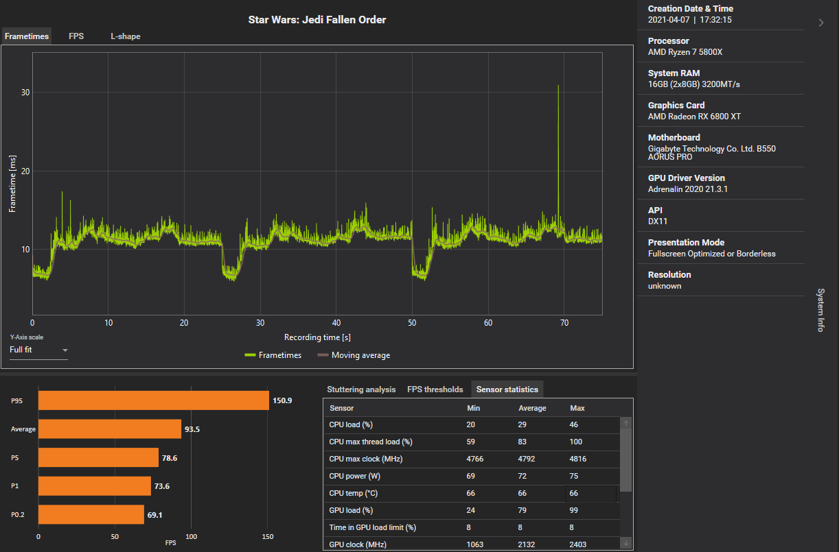
Task: Switch to the Frametimes tab
Action: (27, 36)
